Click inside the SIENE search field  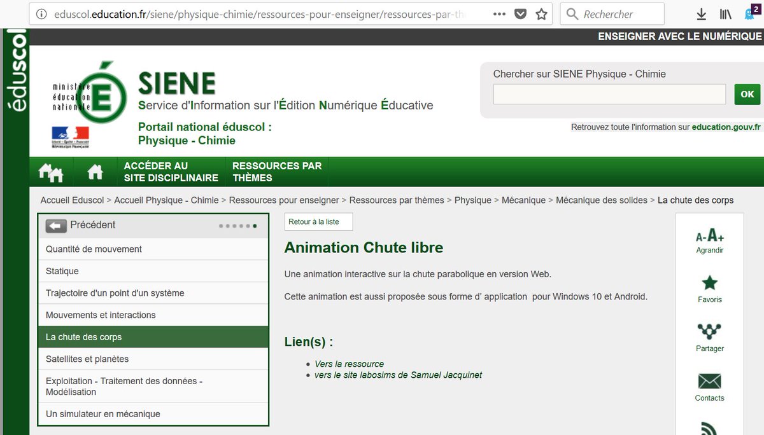(x=609, y=93)
